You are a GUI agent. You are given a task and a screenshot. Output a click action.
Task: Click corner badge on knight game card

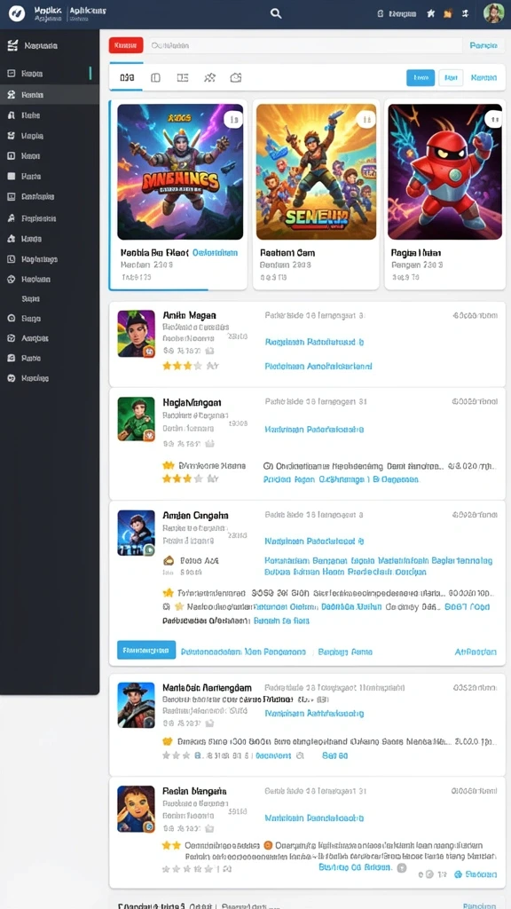233,120
